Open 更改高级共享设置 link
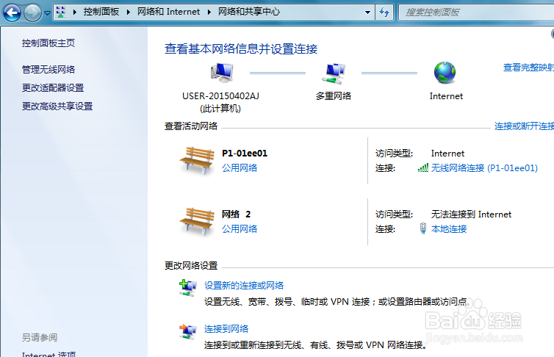 coord(57,107)
